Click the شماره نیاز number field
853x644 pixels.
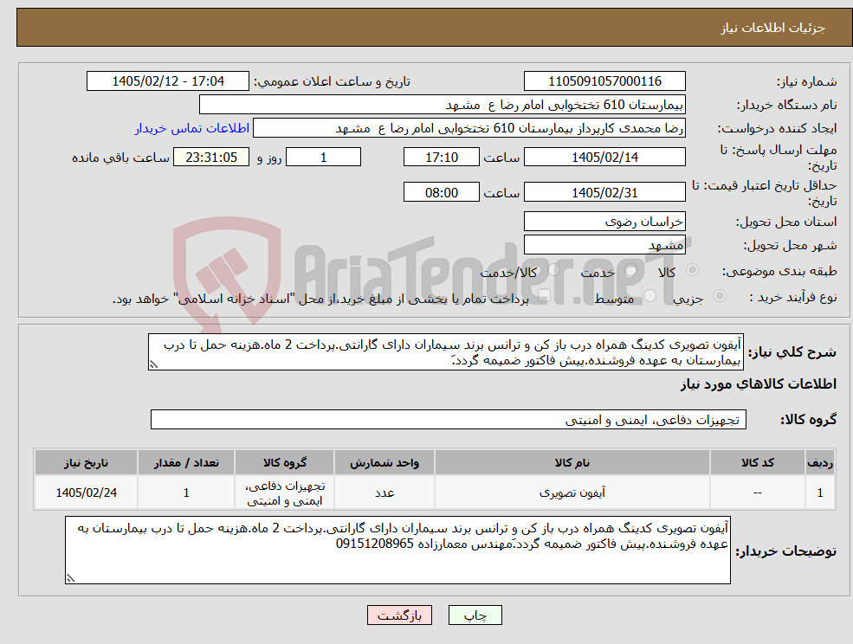[604, 81]
